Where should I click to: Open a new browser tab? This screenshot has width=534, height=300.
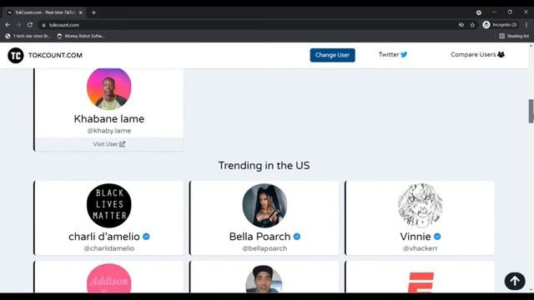(x=93, y=12)
